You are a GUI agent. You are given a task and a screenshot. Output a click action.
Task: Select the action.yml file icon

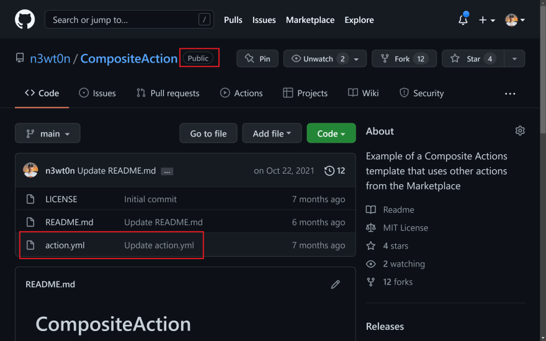(30, 246)
